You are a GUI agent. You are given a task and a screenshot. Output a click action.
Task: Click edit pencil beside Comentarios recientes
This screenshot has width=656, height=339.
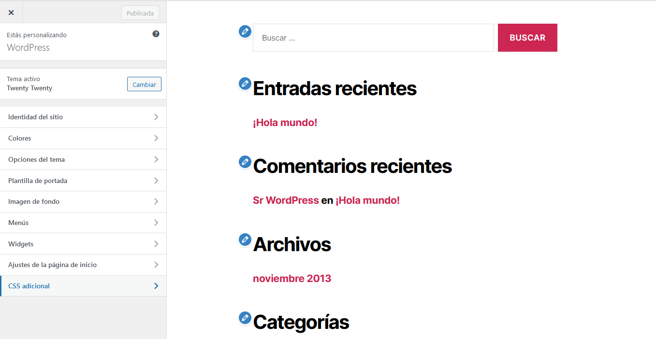245,162
